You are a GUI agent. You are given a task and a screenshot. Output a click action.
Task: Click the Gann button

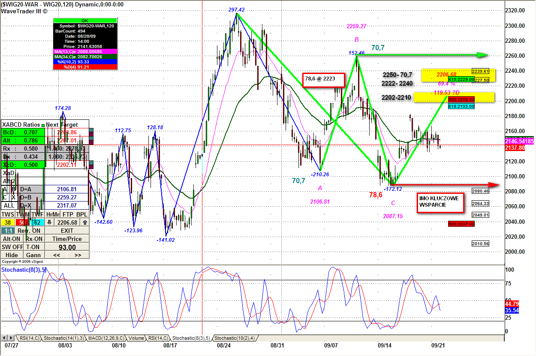tap(33, 255)
